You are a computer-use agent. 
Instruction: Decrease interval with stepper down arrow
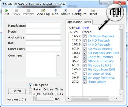pyautogui.click(x=35, y=99)
